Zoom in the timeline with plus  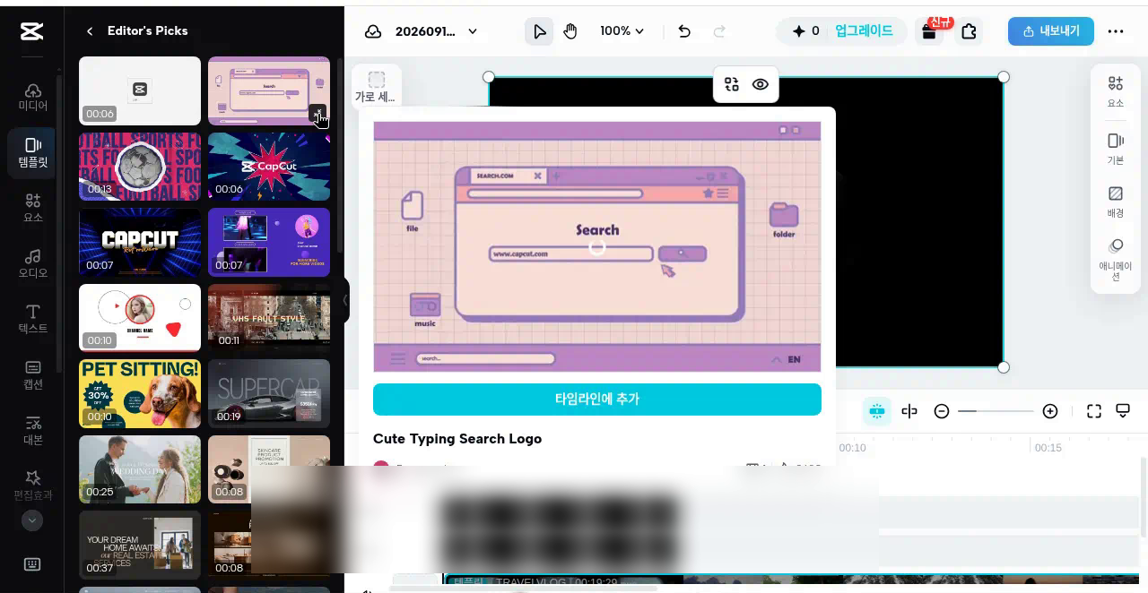(x=1050, y=411)
